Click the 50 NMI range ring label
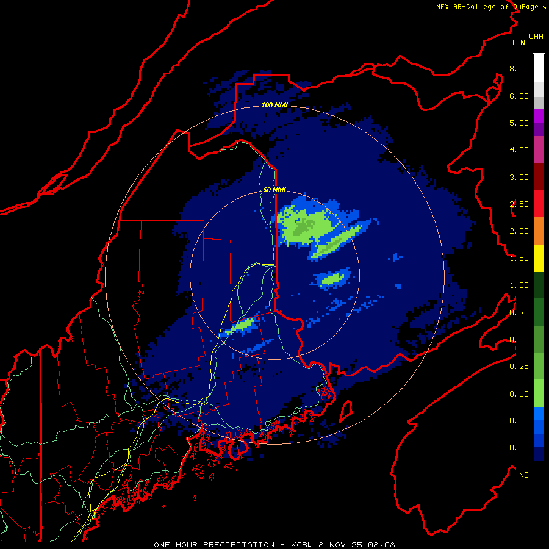549x549 pixels. (x=274, y=190)
